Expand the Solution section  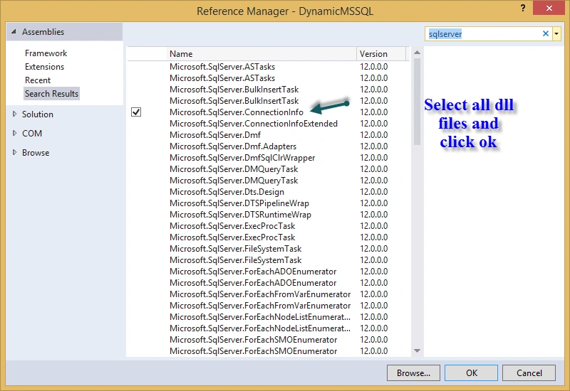tap(14, 114)
